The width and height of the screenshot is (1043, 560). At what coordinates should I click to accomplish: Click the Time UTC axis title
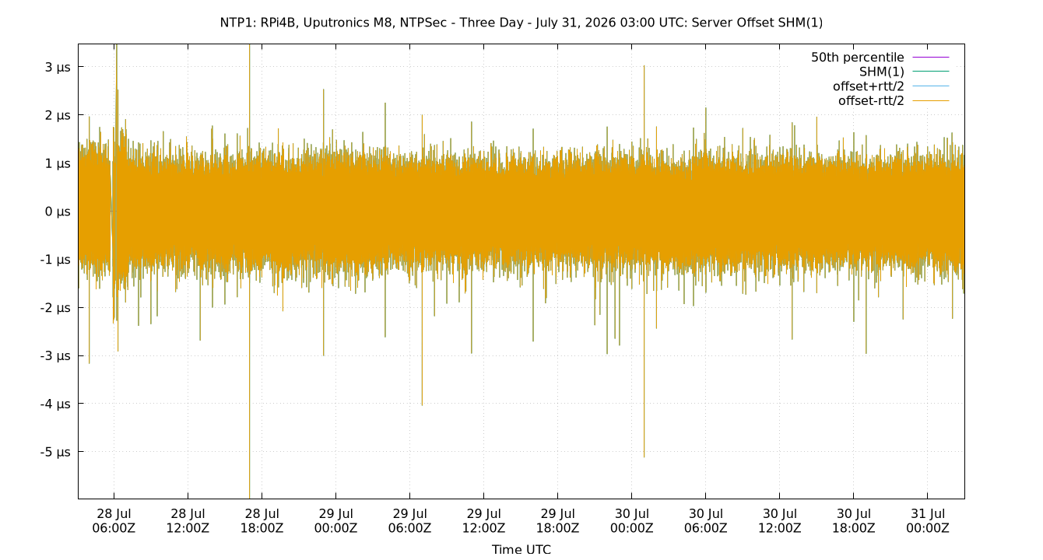(521, 549)
